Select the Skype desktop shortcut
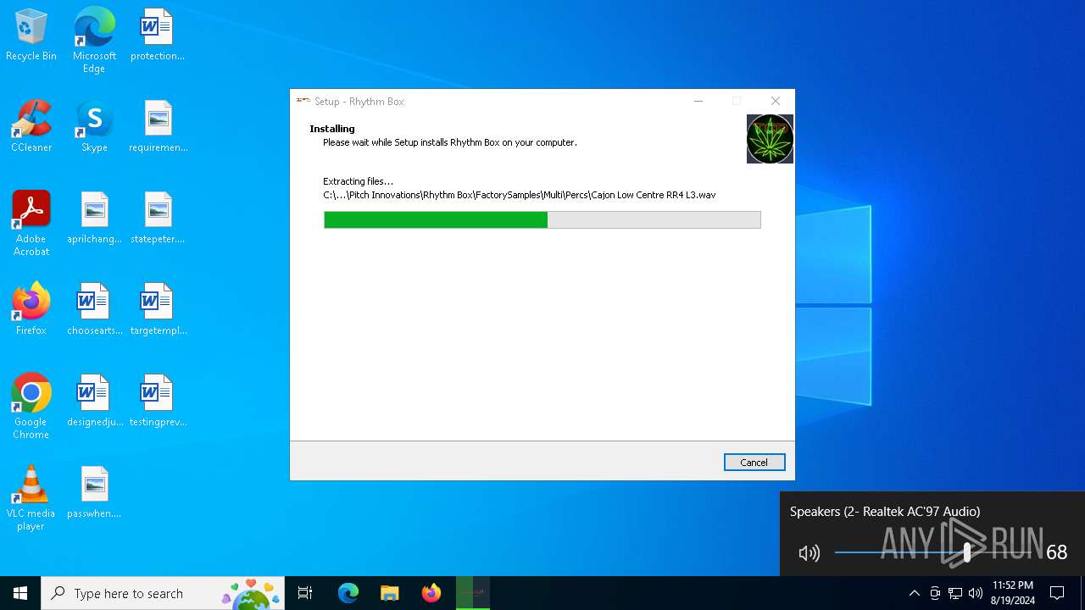The image size is (1085, 610). [94, 127]
